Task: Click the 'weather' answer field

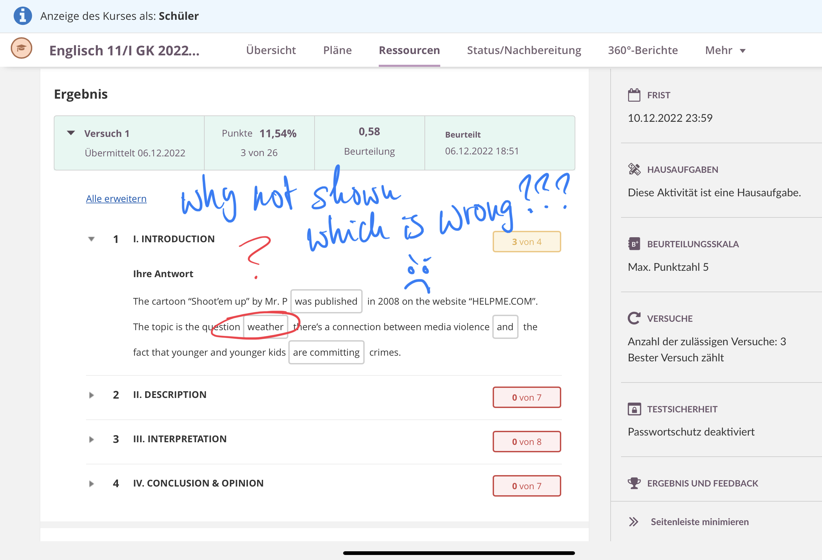Action: coord(265,327)
